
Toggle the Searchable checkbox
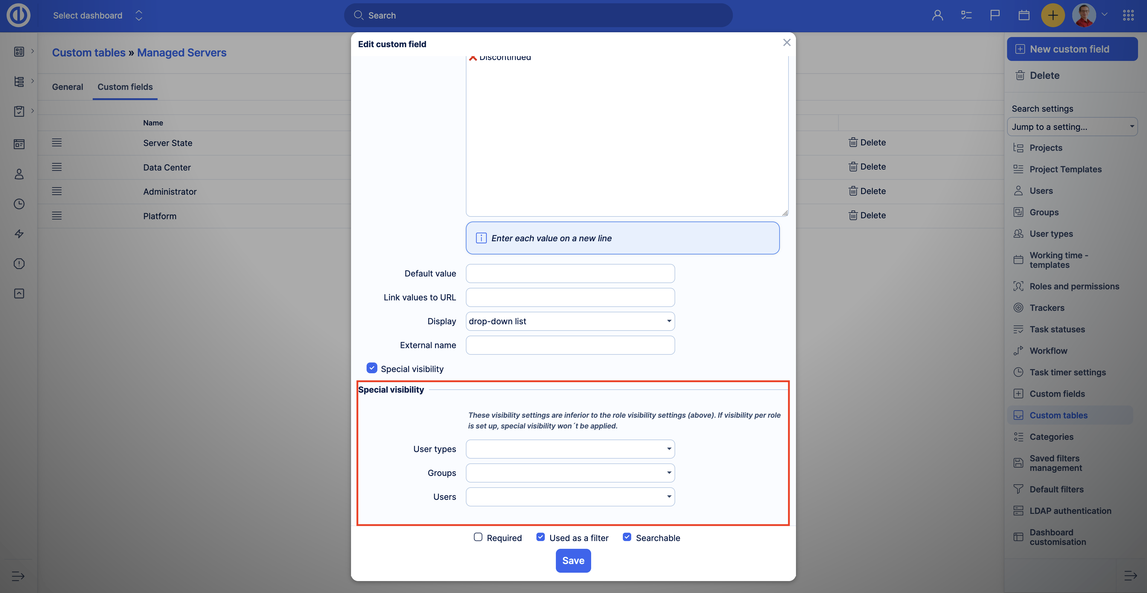tap(627, 537)
